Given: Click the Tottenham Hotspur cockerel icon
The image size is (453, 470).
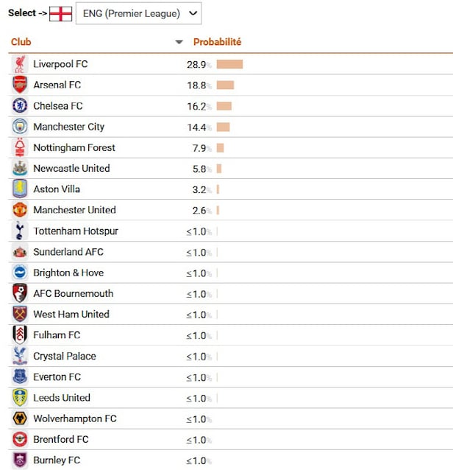Looking at the screenshot, I should [20, 231].
